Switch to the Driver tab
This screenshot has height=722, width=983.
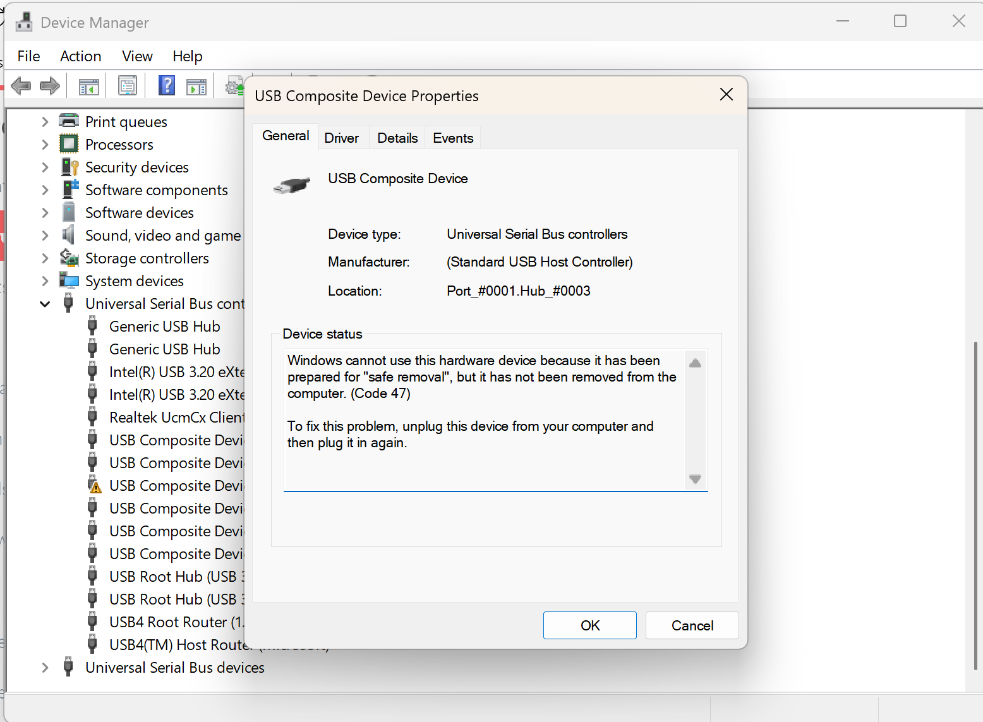click(342, 138)
